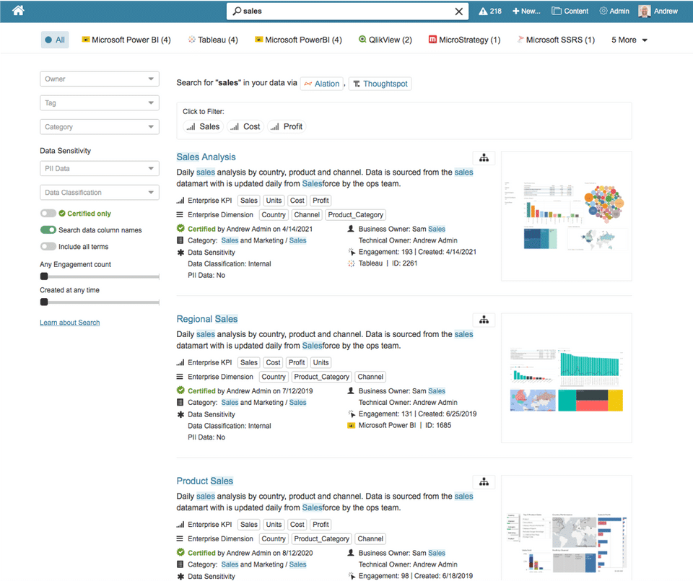Adjust the Engagement count slider handle

tap(44, 276)
